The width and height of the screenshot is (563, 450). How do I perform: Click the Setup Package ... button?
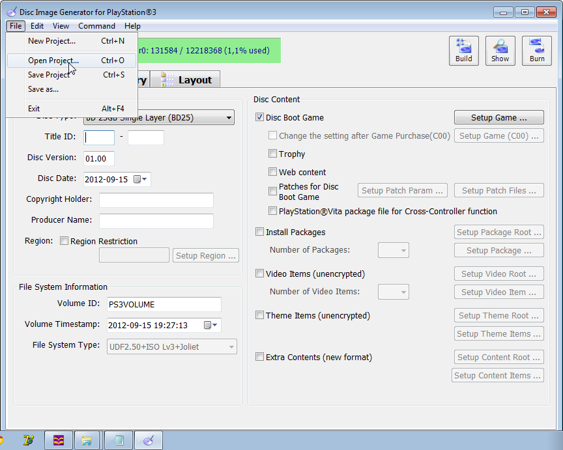click(x=498, y=250)
